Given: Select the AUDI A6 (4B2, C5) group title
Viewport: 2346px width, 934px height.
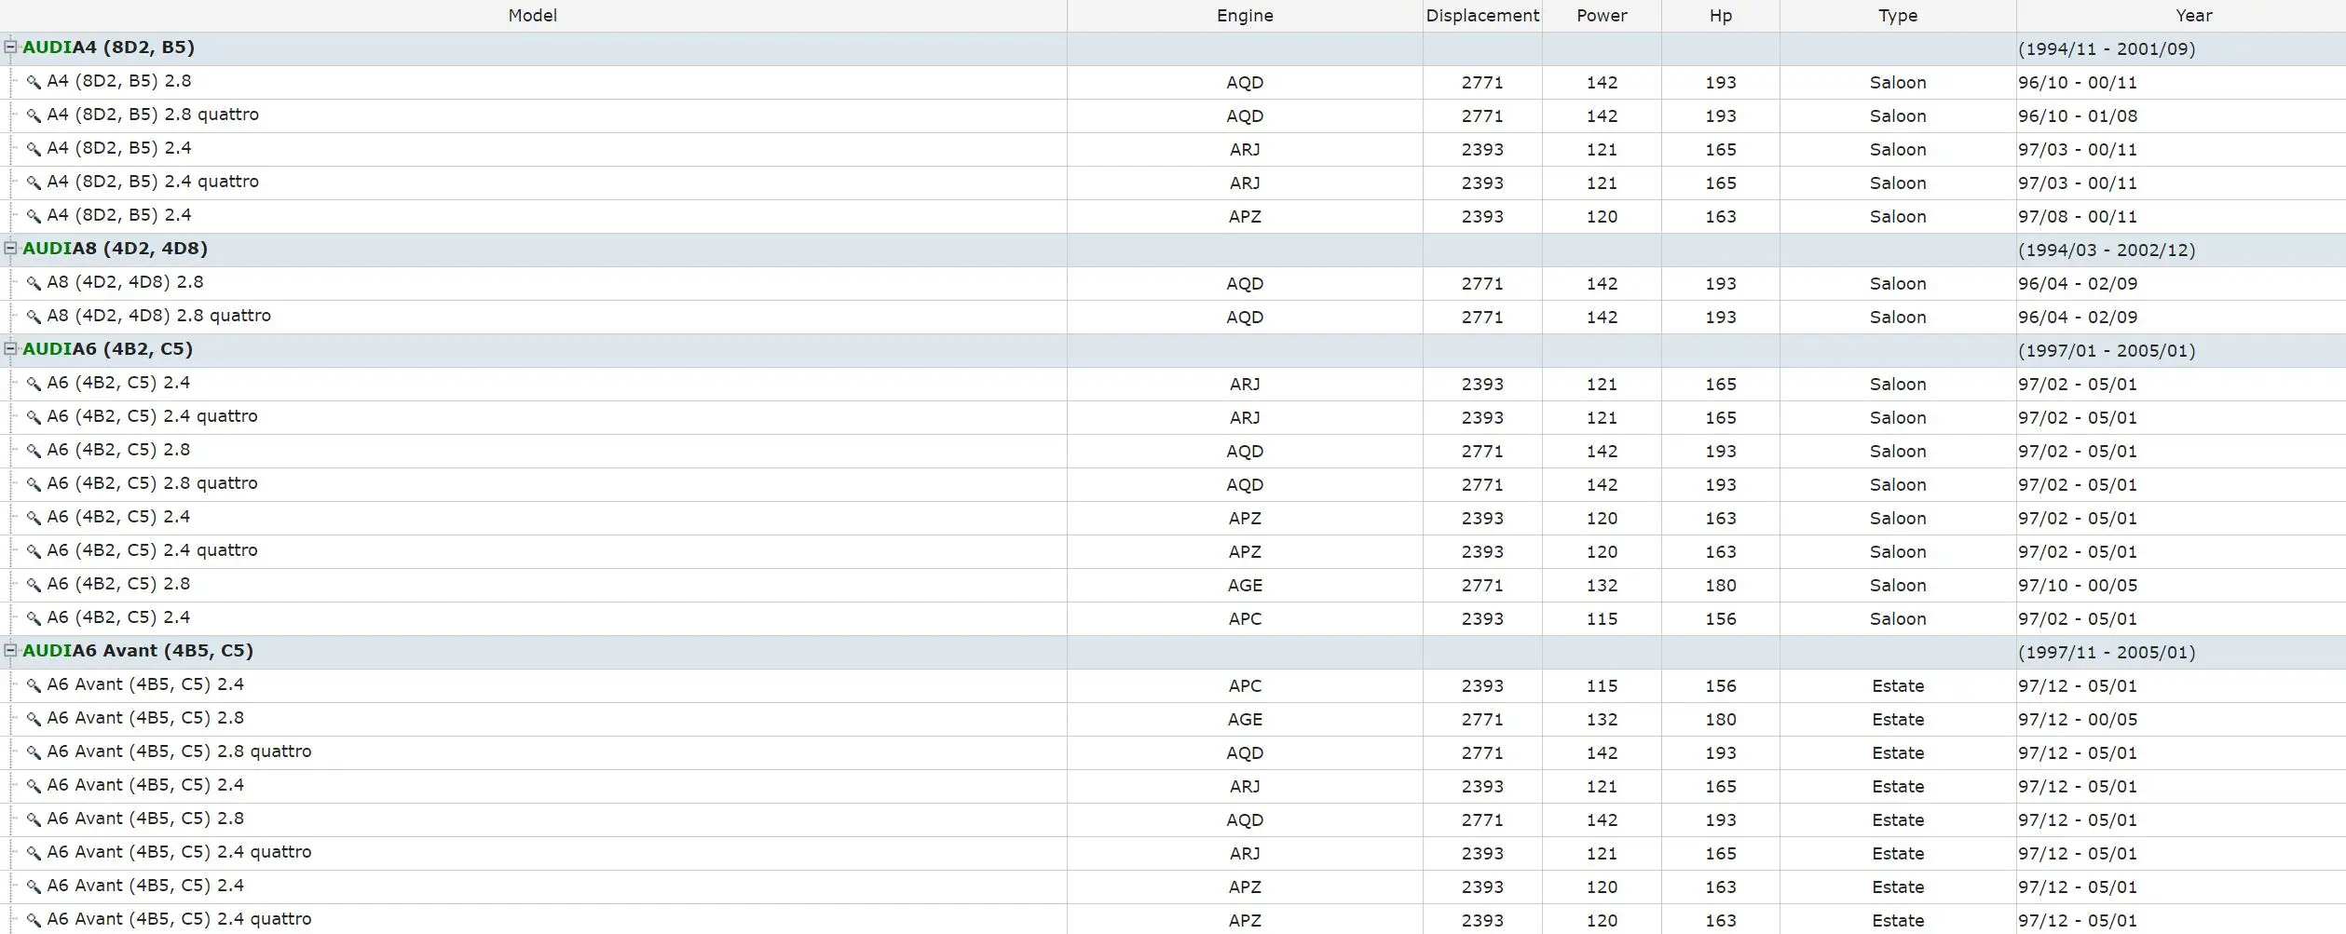Looking at the screenshot, I should [107, 349].
